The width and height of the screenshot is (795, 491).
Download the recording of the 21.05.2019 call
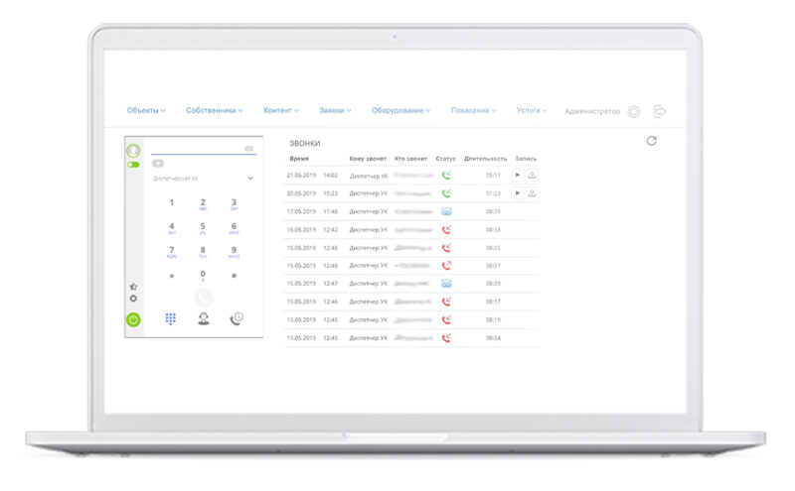[532, 176]
